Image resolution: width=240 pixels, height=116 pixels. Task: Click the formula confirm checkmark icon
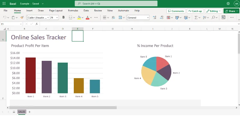[x=31, y=24]
